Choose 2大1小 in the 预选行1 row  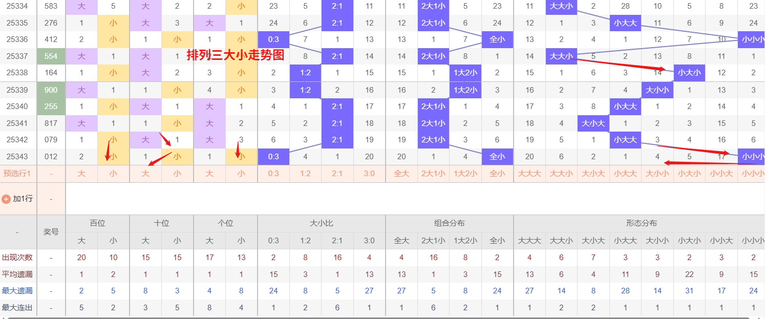(x=433, y=174)
